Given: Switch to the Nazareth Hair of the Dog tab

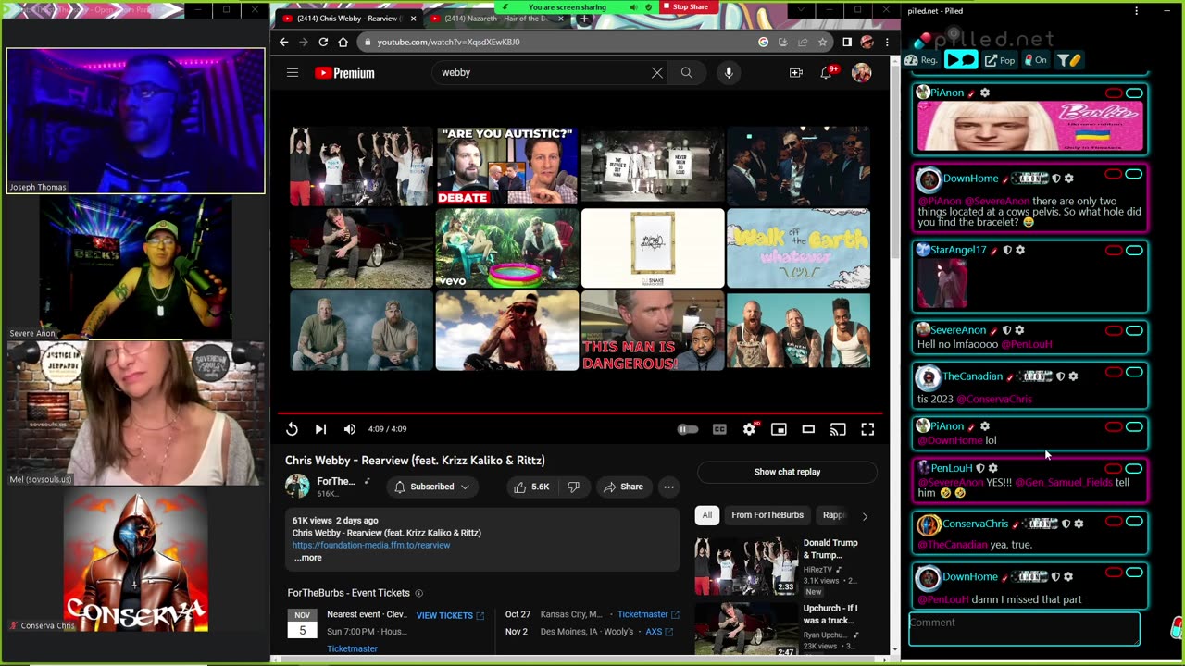Looking at the screenshot, I should [x=498, y=18].
